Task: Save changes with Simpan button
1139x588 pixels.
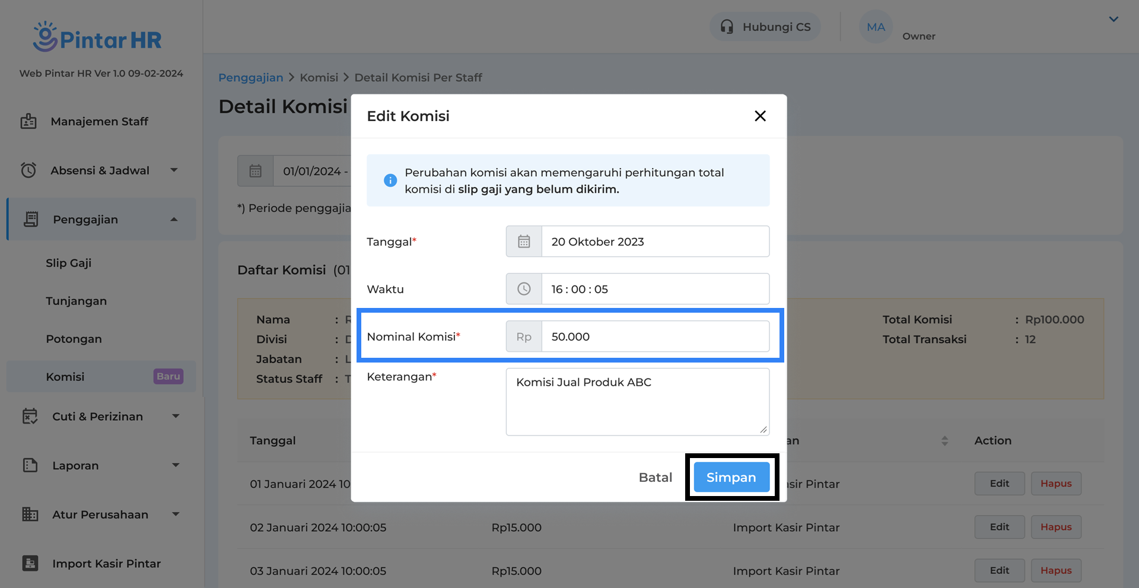Action: coord(731,478)
